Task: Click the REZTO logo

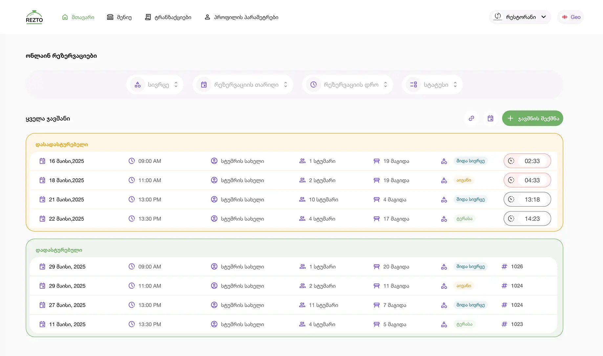Action: (34, 17)
